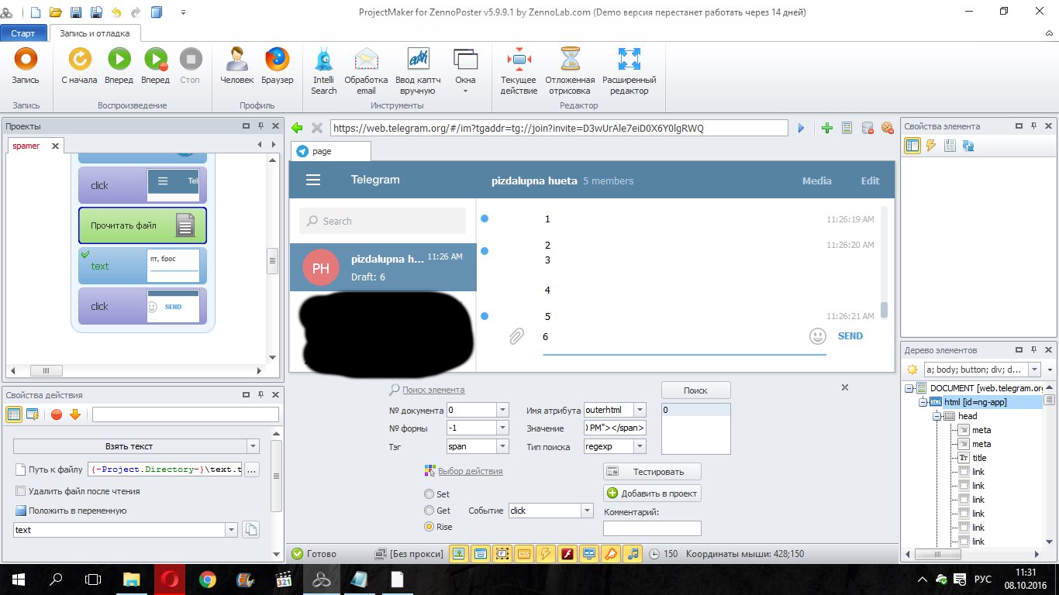Open Взять текст action dropdown
Viewport: 1059px width, 595px height.
point(252,446)
